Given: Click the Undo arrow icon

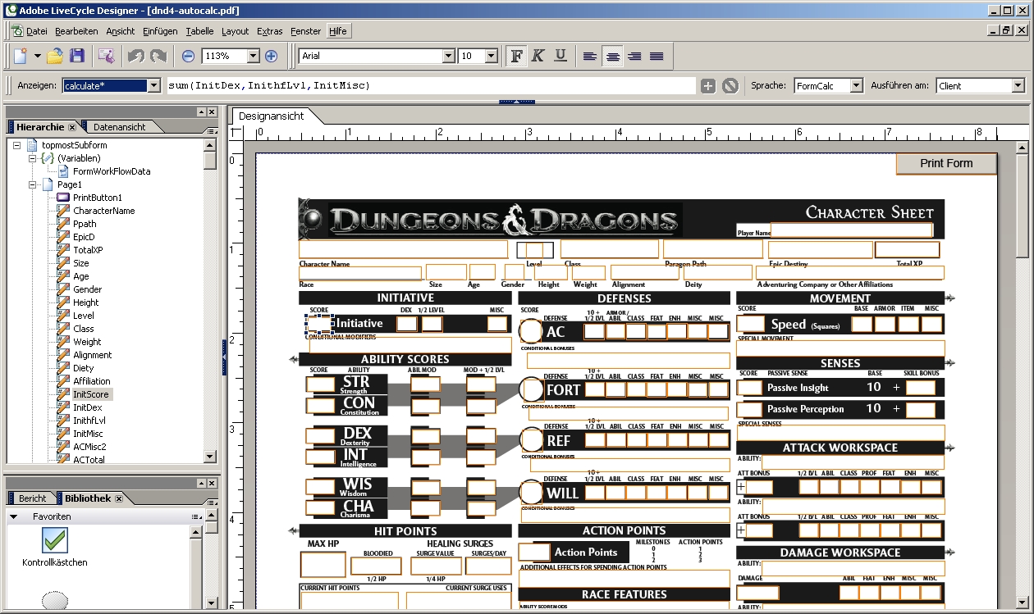Looking at the screenshot, I should tap(135, 57).
